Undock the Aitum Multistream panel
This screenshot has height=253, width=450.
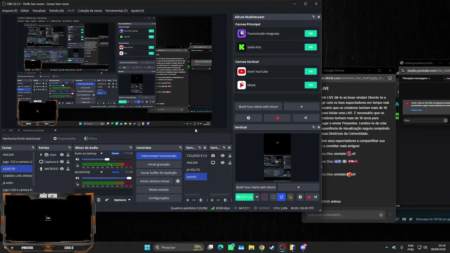tap(313, 17)
